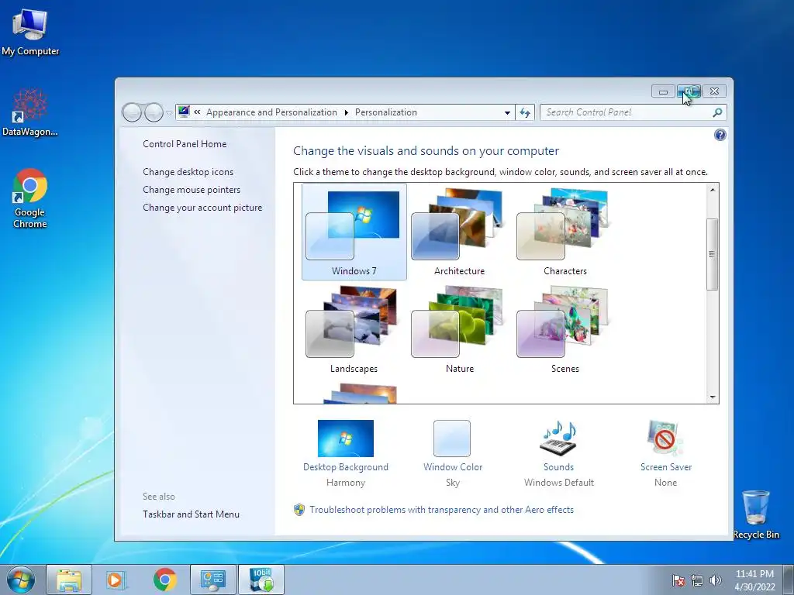Open the IObit taskbar item
794x595 pixels.
click(261, 580)
